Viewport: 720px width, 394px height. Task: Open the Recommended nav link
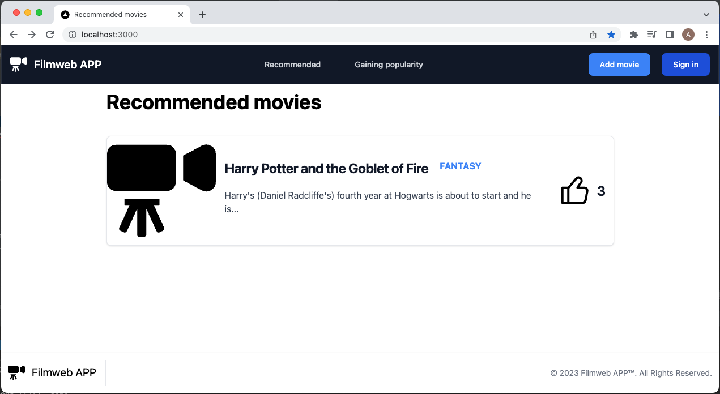coord(292,65)
